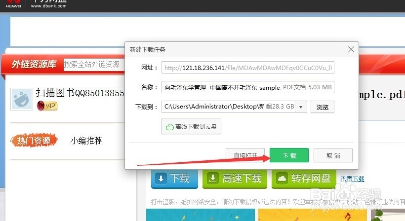Click www.dbank.com site text
This screenshot has height=221, width=405.
pos(48,6)
